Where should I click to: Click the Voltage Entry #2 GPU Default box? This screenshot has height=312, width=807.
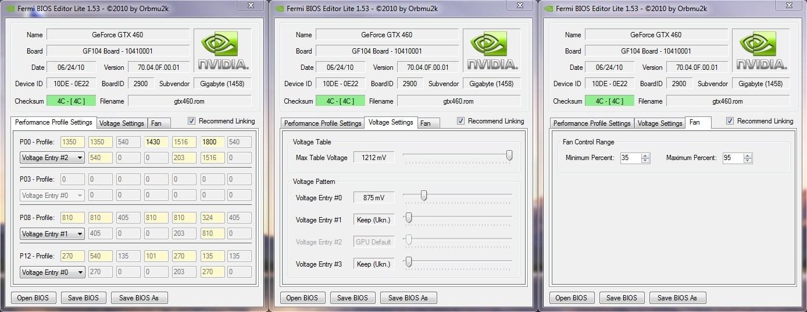[373, 242]
